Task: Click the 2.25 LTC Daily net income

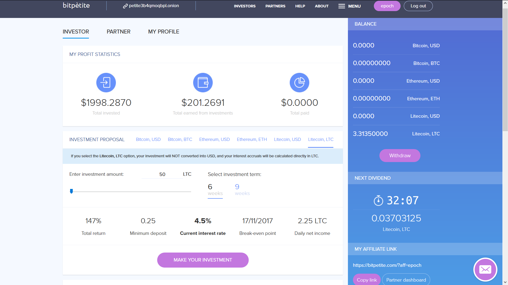Action: [x=312, y=221]
